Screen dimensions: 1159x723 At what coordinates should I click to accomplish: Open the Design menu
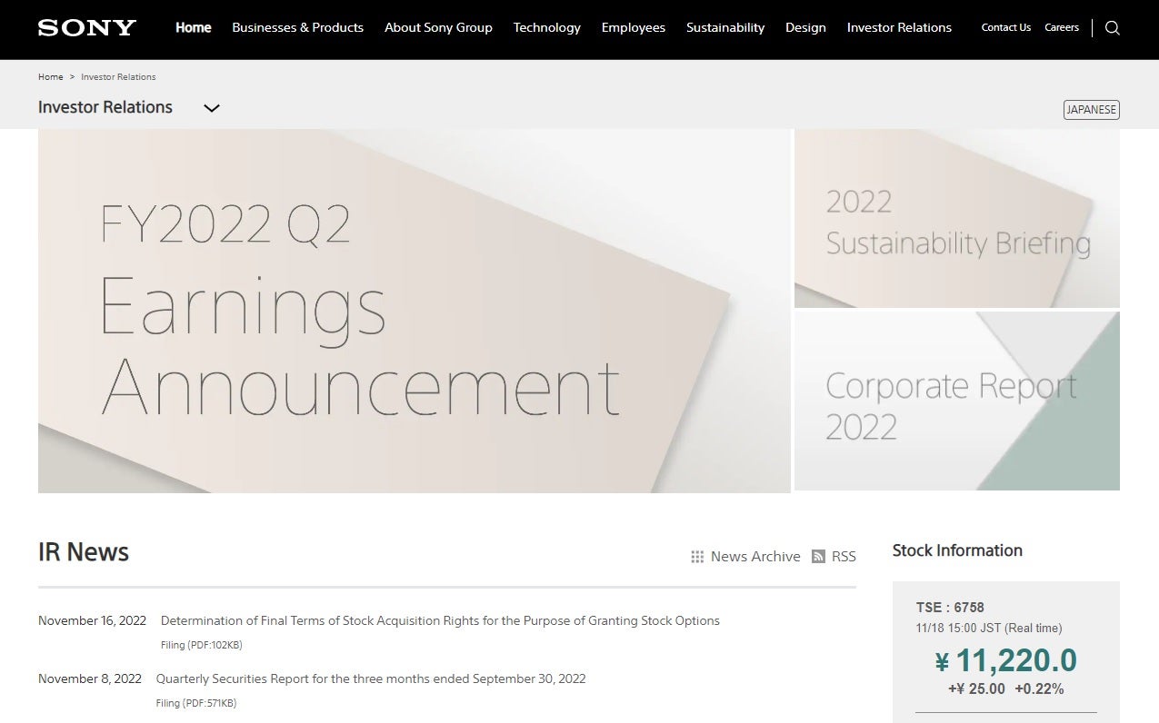pos(805,27)
